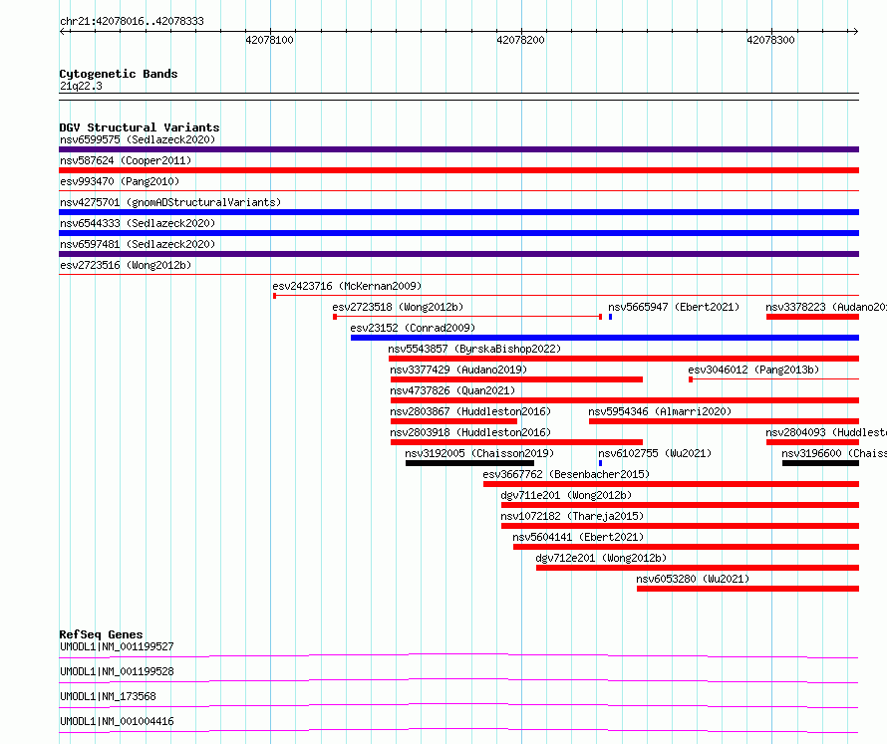Screen dimensions: 887x744
Task: Click the red nsv5954346 variant bar
Action: coord(725,421)
